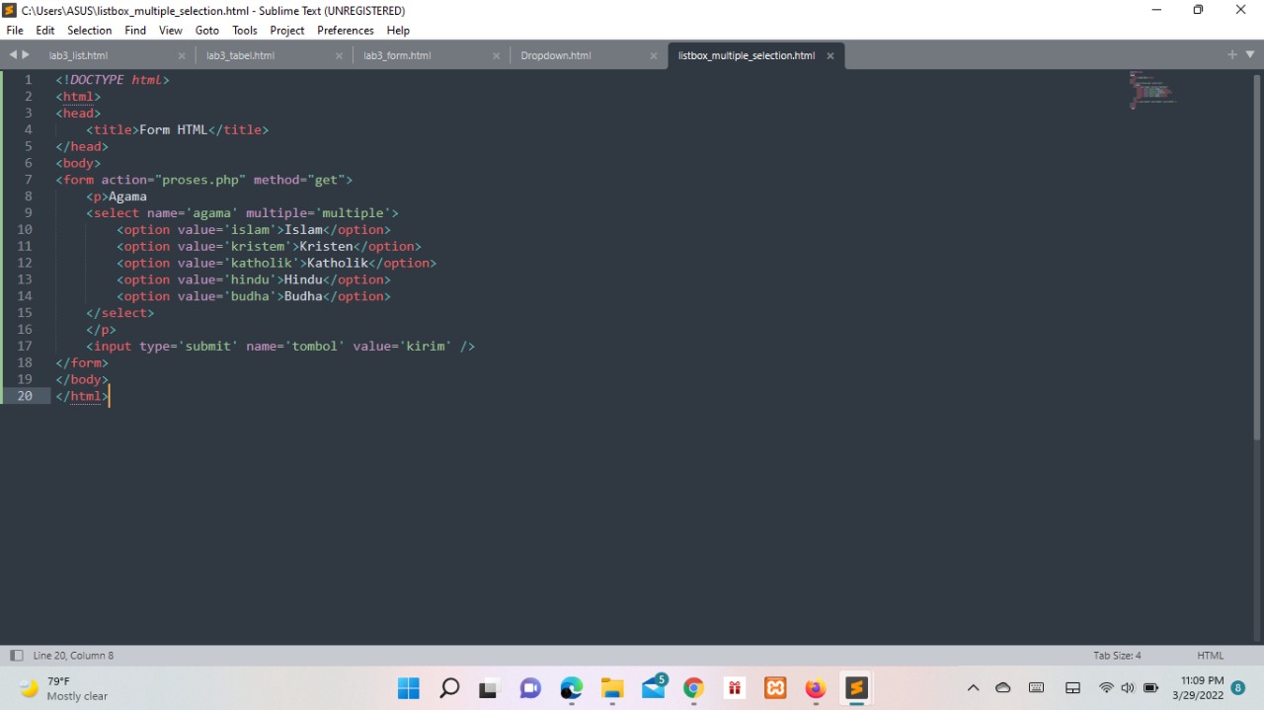The height and width of the screenshot is (710, 1264).
Task: Open the weather widget showing 79°F
Action: tap(63, 688)
